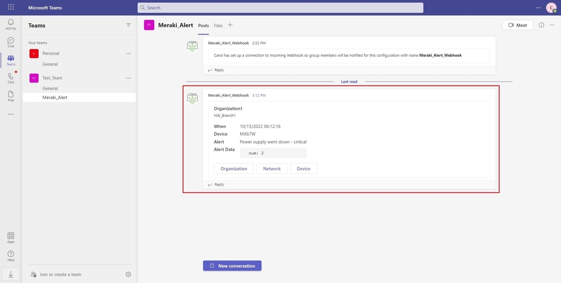Click webhook avatar on 3:12 PM message
561x283 pixels.
pyautogui.click(x=192, y=98)
